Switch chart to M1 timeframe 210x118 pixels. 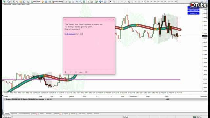click(x=148, y=2)
